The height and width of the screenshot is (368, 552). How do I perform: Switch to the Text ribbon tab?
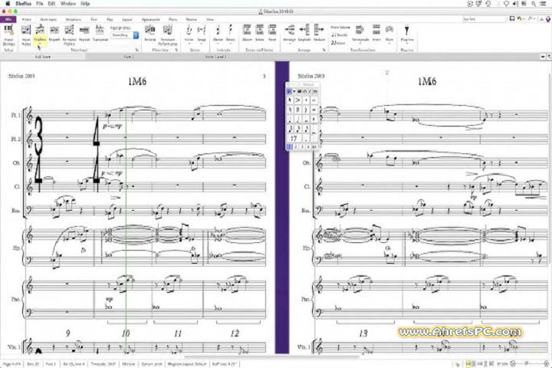point(94,19)
